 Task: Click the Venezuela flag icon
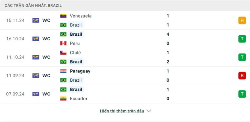click(63, 16)
